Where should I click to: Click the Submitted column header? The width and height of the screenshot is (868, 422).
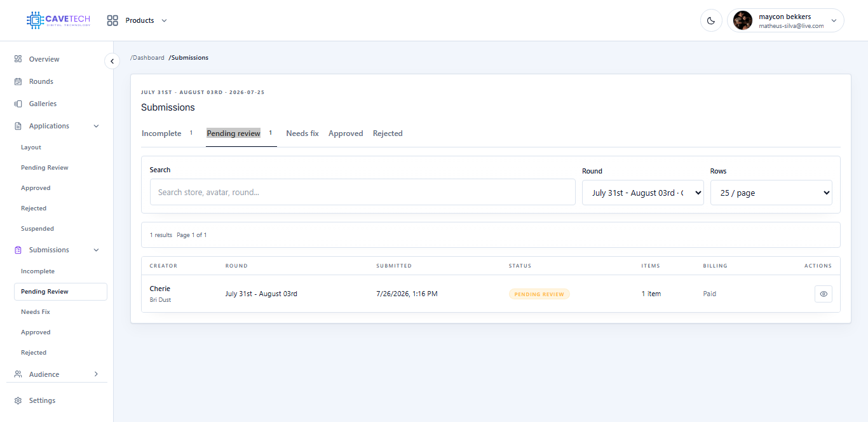394,266
